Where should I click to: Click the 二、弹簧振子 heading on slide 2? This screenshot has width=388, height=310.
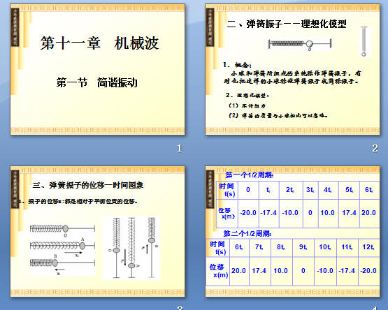pos(287,24)
